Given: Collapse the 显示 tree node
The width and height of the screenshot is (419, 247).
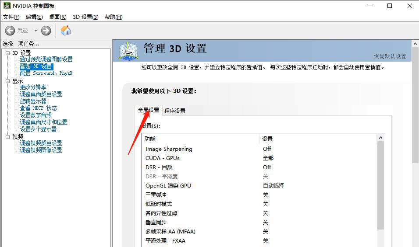Looking at the screenshot, I should 8,81.
